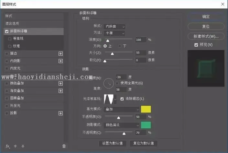This screenshot has width=228, height=153.
Task: Select 样式 in the left list
Action: [x=33, y=16]
